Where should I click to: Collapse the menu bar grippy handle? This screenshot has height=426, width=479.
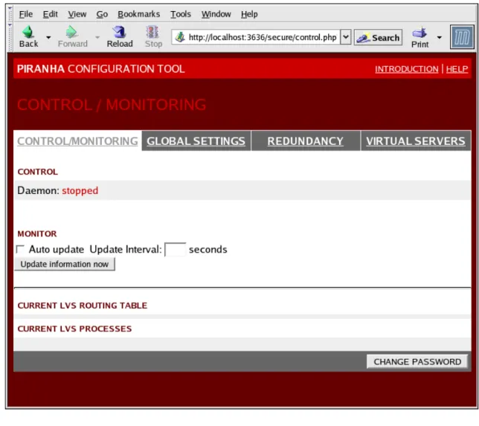[x=10, y=13]
